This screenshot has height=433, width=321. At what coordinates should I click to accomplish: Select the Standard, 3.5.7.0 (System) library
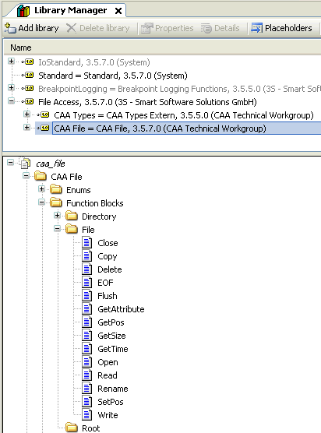[x=113, y=76]
